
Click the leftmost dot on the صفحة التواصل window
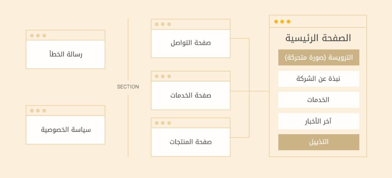157,24
